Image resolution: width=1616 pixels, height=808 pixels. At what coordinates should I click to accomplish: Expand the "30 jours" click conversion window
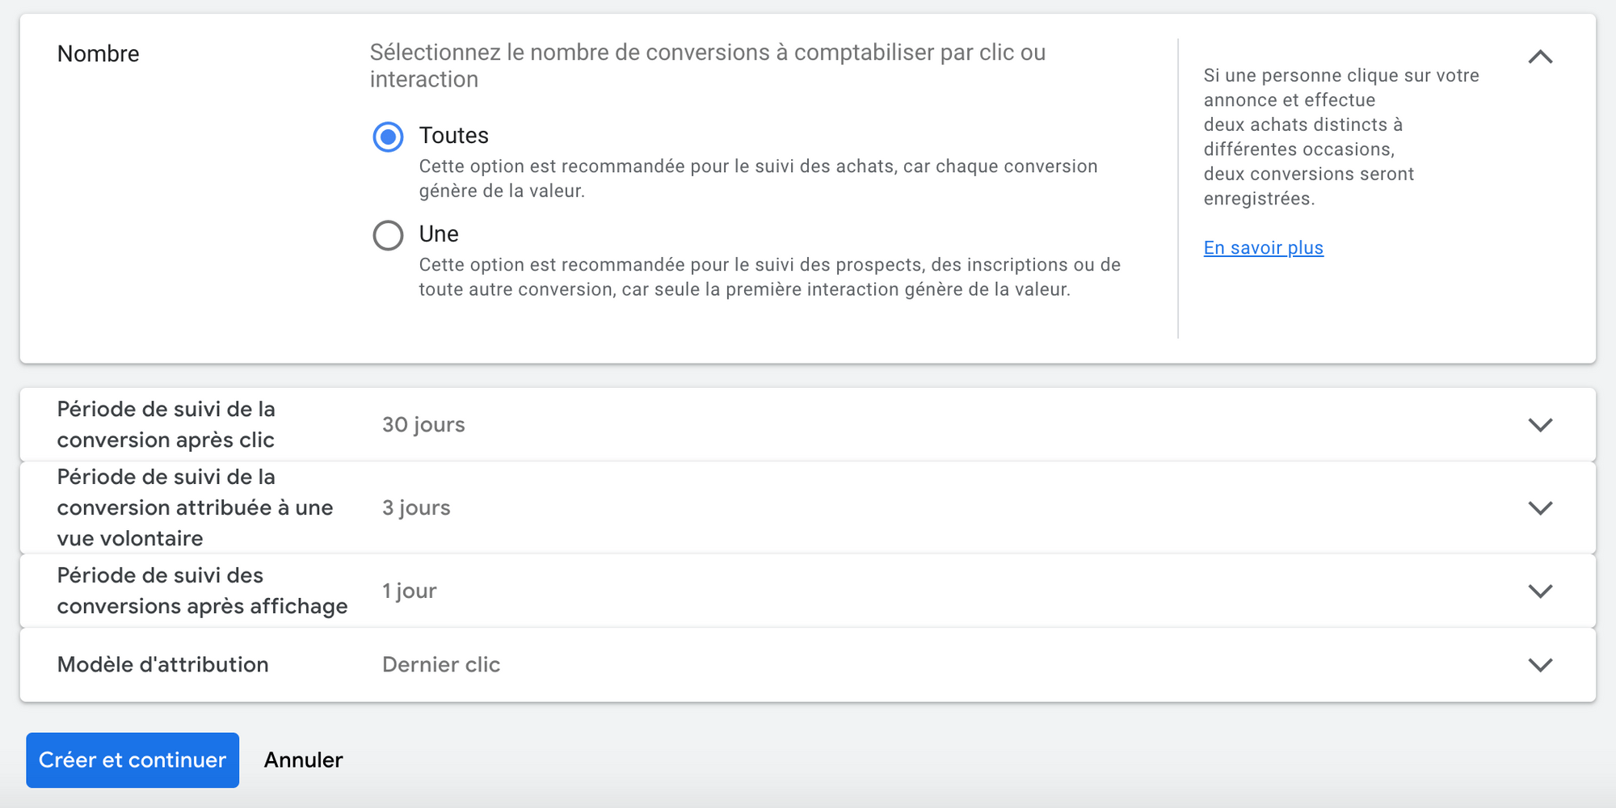[x=1540, y=425]
